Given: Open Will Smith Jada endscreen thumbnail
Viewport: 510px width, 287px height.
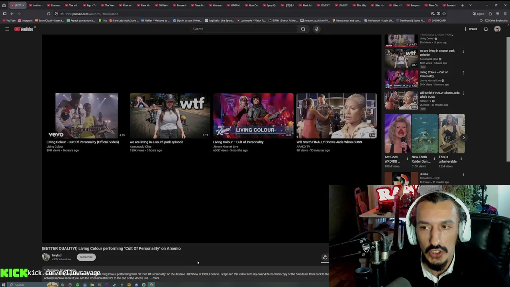Looking at the screenshot, I should pyautogui.click(x=336, y=116).
